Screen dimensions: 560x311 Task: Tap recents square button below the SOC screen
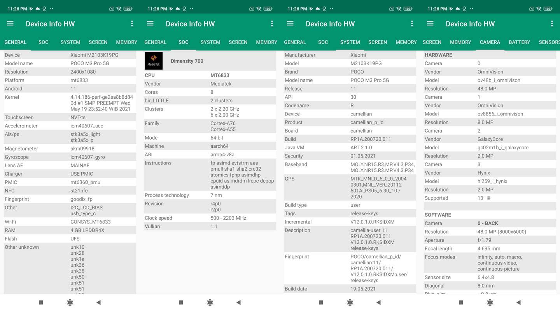tap(181, 302)
